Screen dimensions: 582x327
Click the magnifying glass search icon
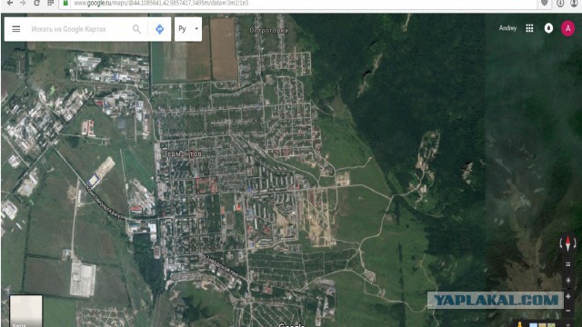point(136,29)
